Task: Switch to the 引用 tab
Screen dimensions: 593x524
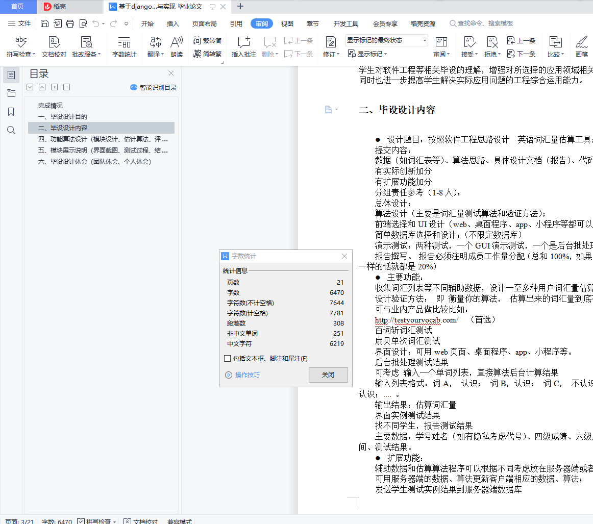Action: pyautogui.click(x=236, y=24)
